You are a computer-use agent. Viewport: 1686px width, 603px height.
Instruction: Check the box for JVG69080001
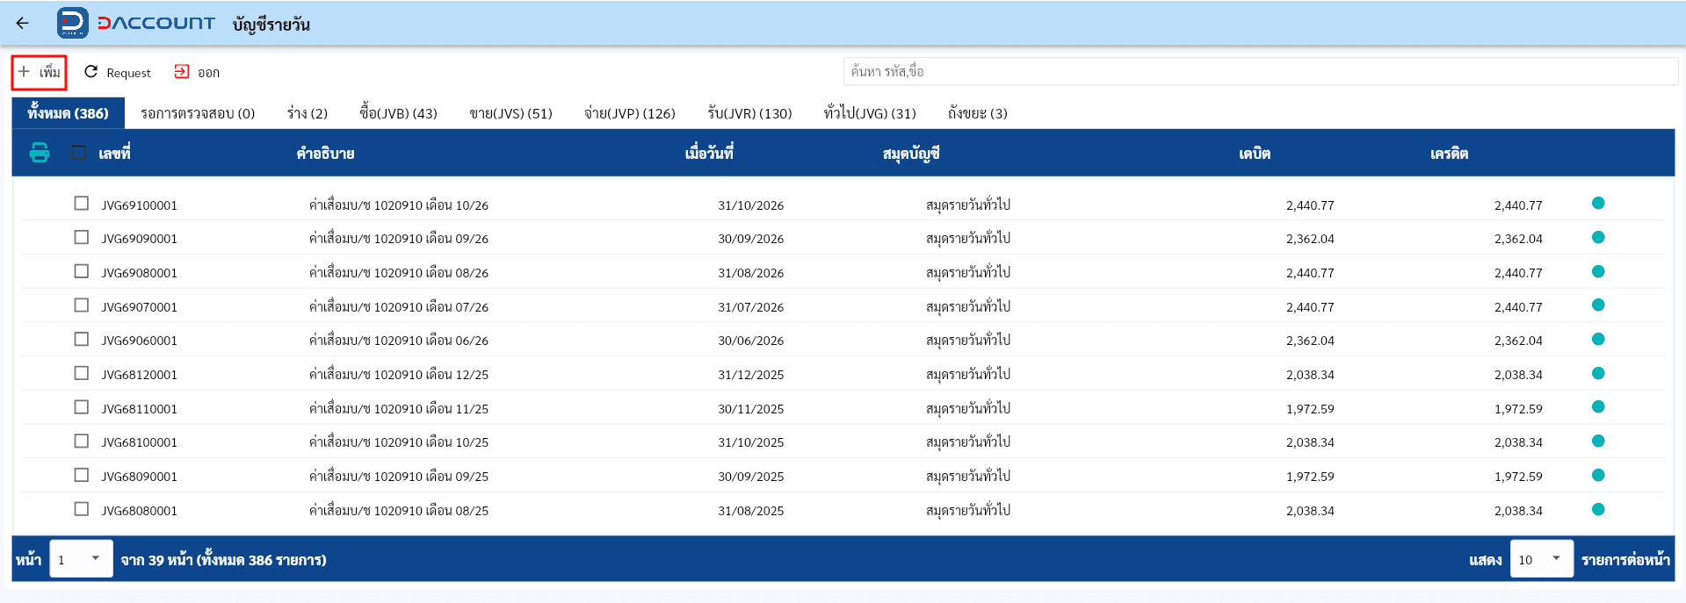pos(82,271)
